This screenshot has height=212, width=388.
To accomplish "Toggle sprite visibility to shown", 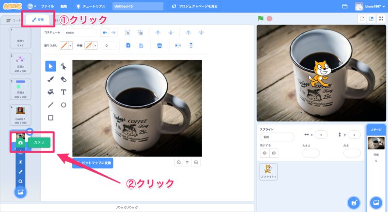I will click(265, 153).
